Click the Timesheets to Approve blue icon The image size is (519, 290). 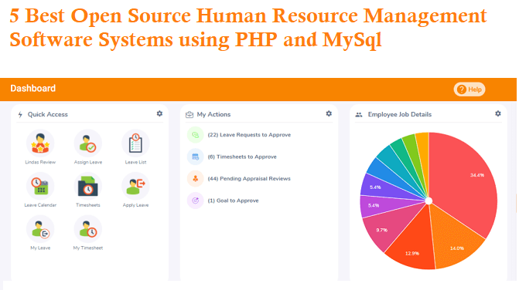click(195, 157)
